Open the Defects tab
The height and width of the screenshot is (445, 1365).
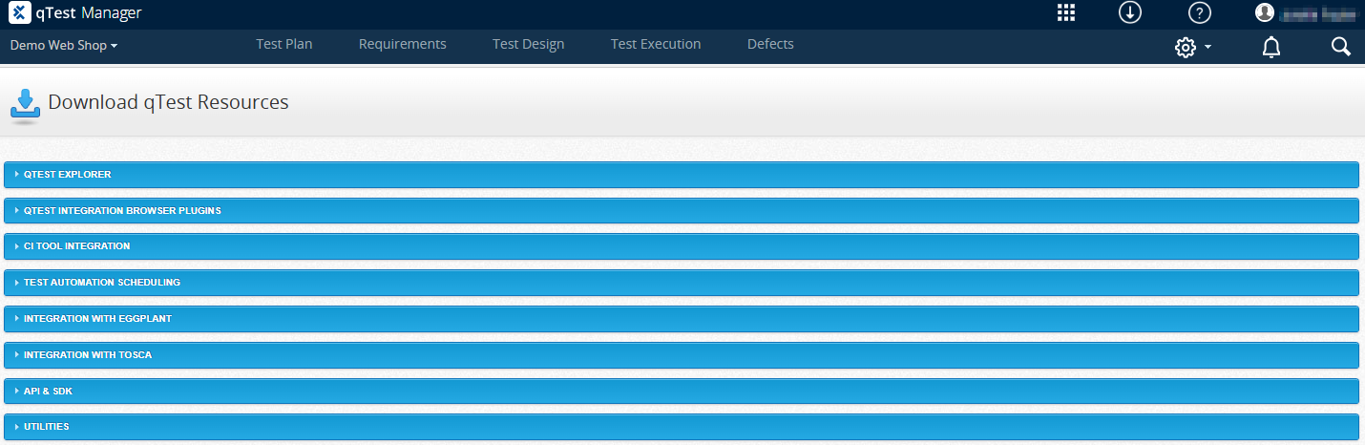[x=770, y=44]
